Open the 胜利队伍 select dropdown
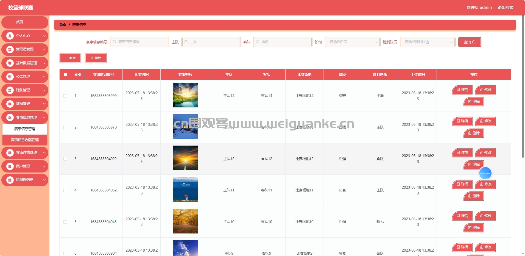525x256 pixels. click(x=428, y=42)
